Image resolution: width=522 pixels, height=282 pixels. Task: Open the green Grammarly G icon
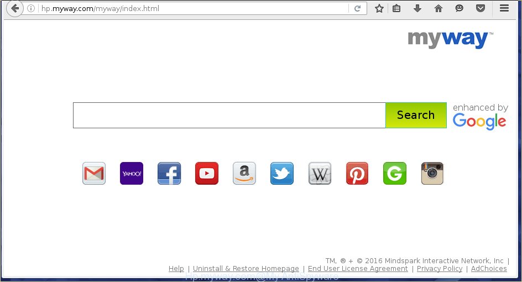tap(395, 174)
